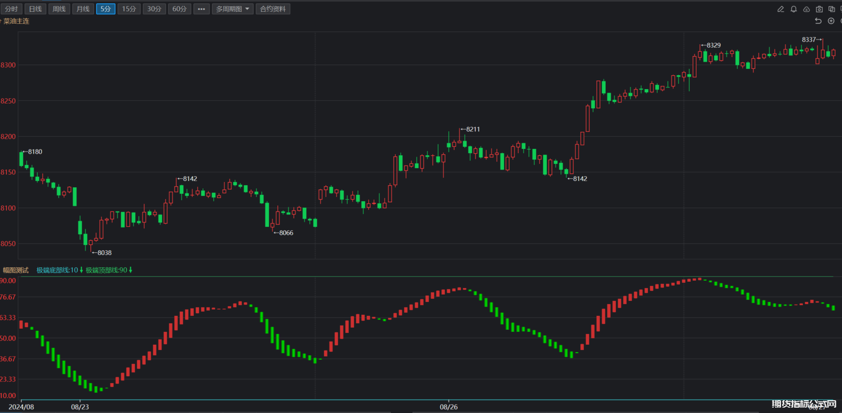
Task: Click the circled plus zoom icon
Action: point(831,21)
